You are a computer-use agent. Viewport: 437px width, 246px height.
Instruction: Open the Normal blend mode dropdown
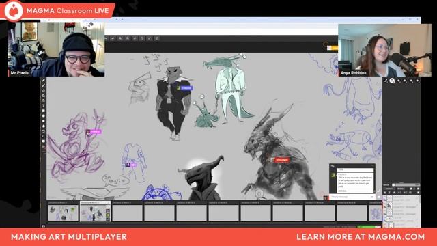[x=389, y=189]
